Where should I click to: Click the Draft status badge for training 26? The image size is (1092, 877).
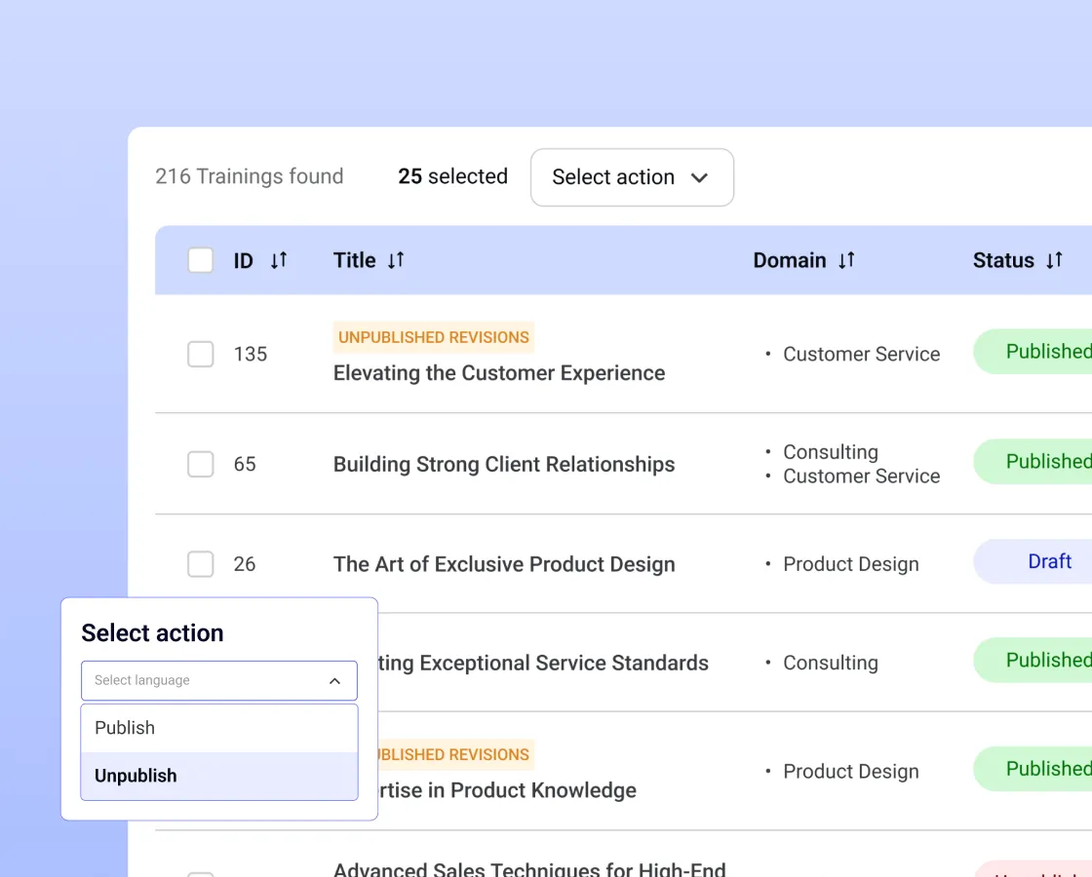coord(1050,561)
